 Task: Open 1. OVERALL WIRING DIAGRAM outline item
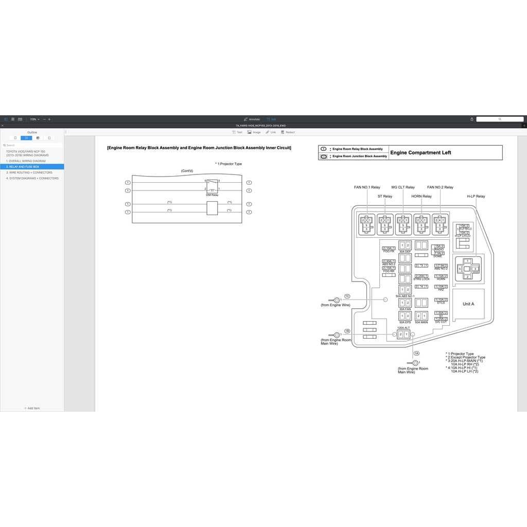26,161
